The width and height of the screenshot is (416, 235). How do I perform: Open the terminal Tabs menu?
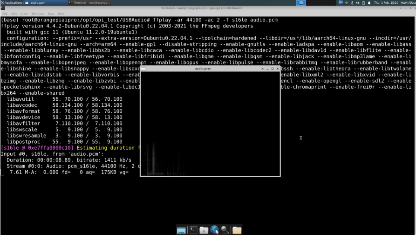51,14
